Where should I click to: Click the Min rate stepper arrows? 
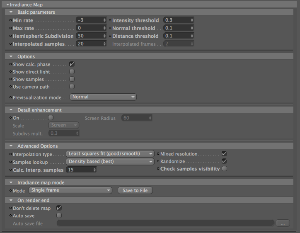(x=104, y=20)
